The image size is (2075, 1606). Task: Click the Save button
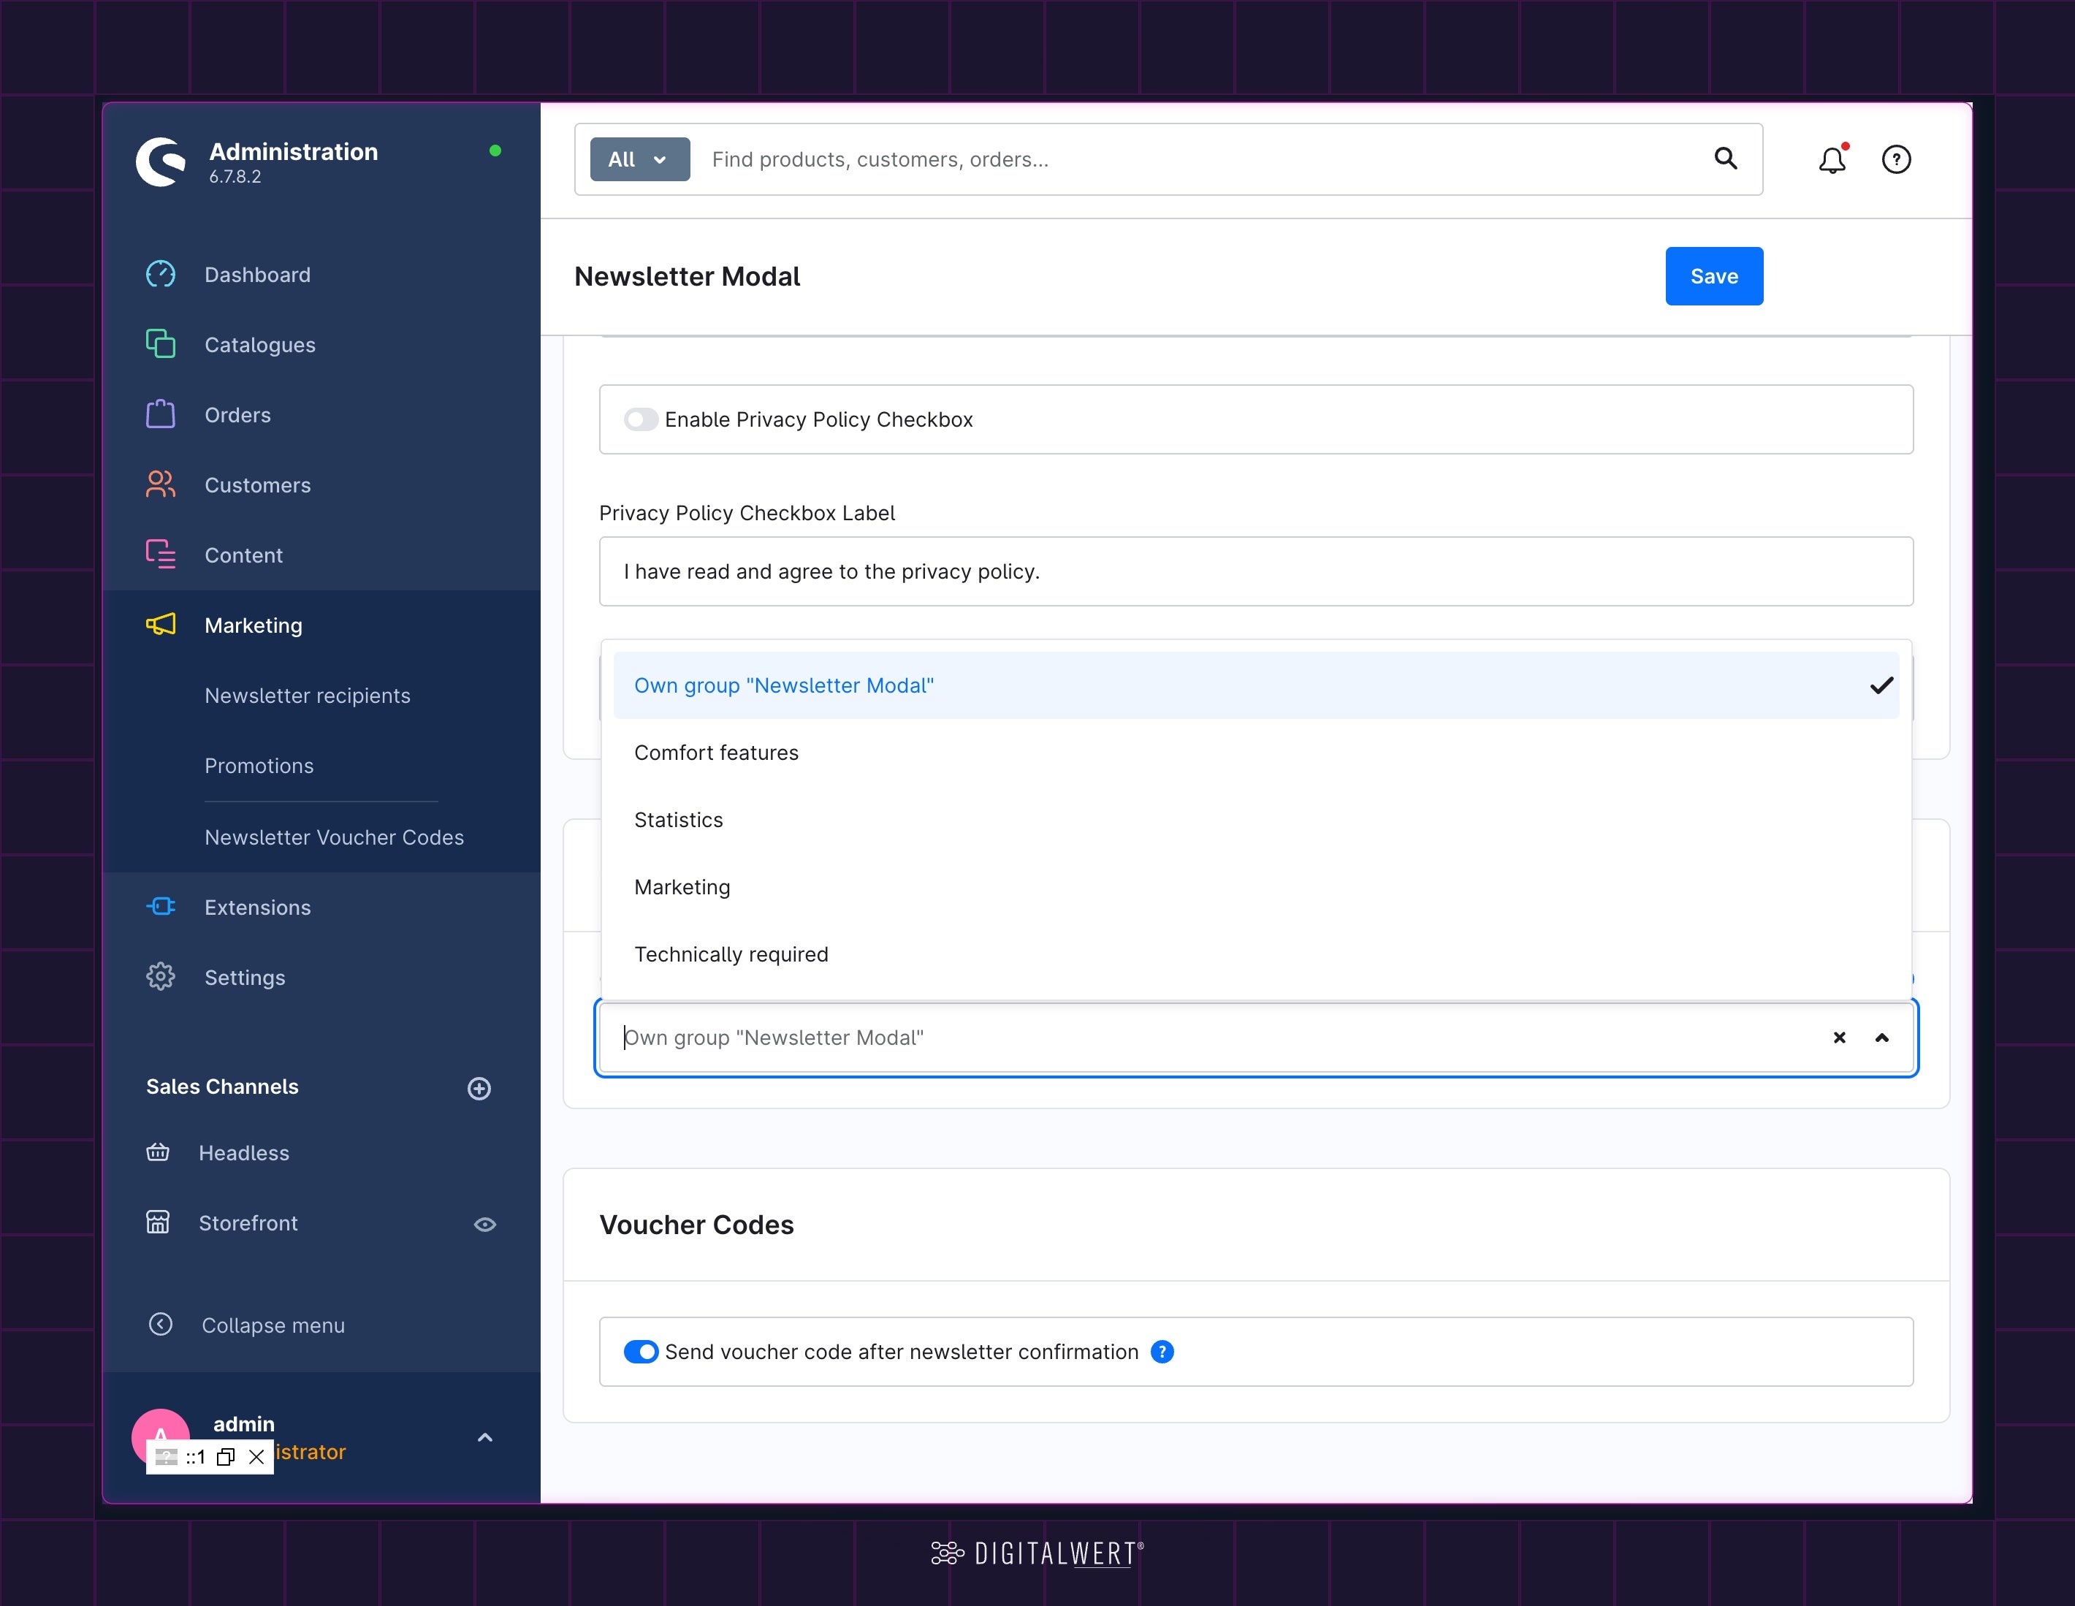pyautogui.click(x=1714, y=275)
